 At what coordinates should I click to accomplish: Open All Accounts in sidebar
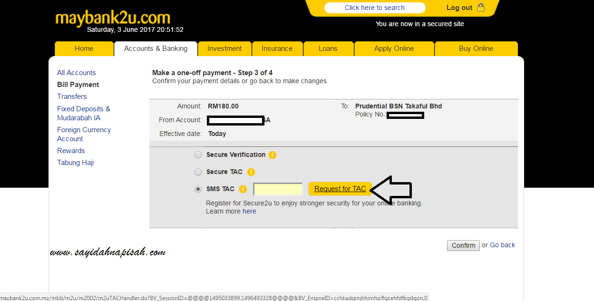pyautogui.click(x=76, y=73)
